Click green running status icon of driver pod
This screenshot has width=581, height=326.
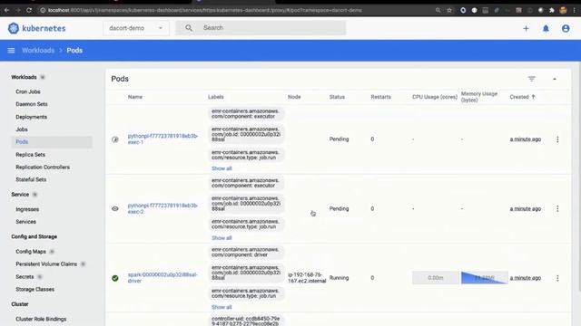pos(115,278)
